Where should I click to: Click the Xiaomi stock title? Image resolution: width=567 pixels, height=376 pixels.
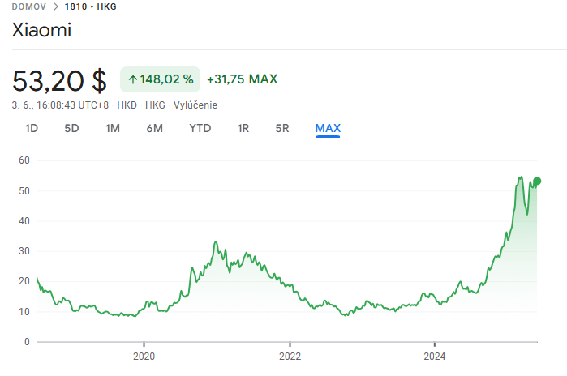[x=42, y=31]
